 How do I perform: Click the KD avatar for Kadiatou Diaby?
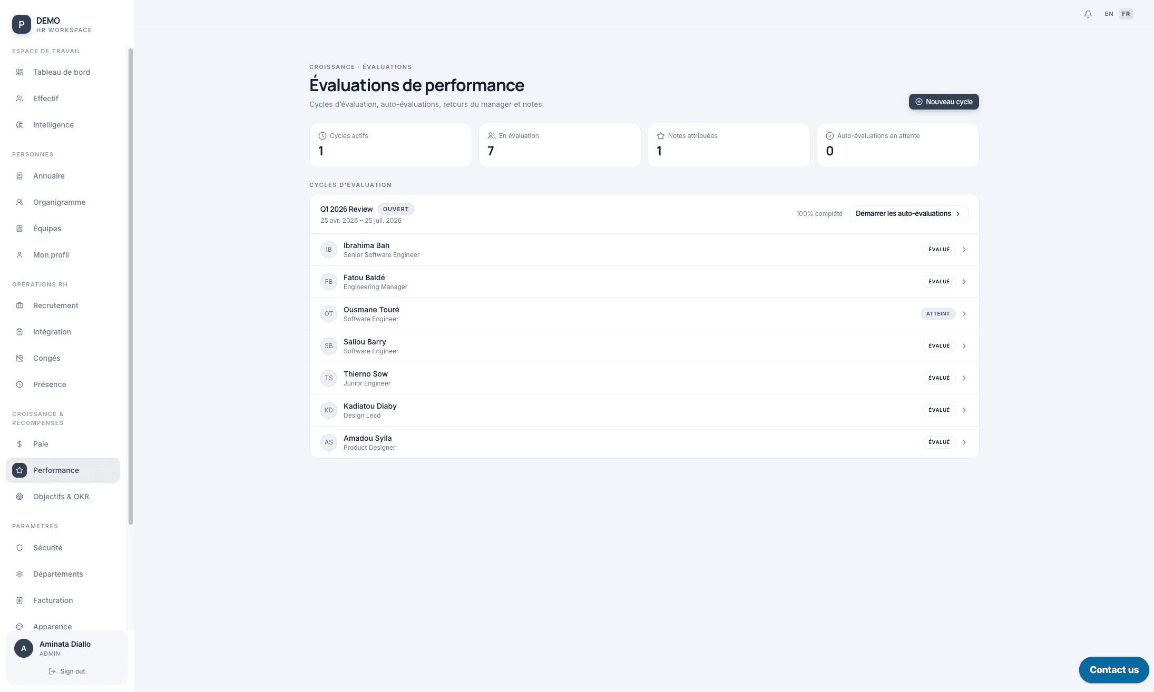tap(329, 410)
